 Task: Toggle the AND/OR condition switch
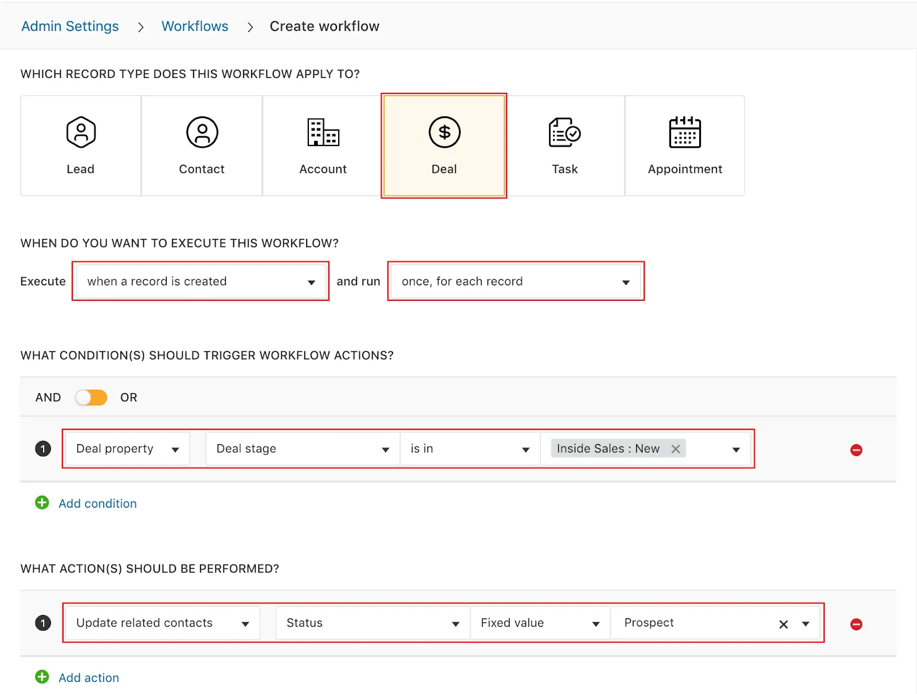pyautogui.click(x=91, y=397)
